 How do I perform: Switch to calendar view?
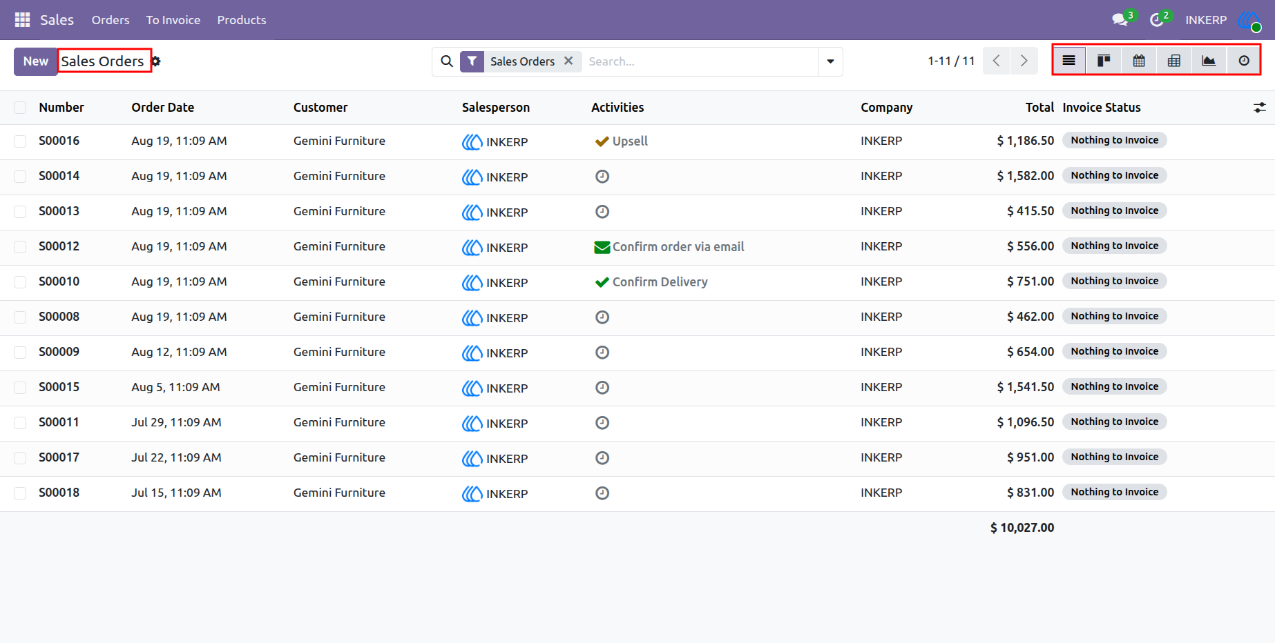click(x=1139, y=61)
